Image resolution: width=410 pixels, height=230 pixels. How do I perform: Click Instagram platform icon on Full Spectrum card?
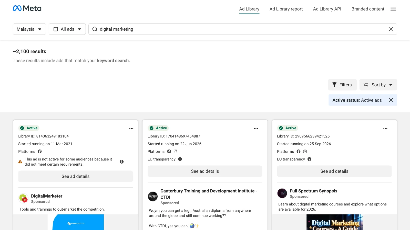[305, 152]
